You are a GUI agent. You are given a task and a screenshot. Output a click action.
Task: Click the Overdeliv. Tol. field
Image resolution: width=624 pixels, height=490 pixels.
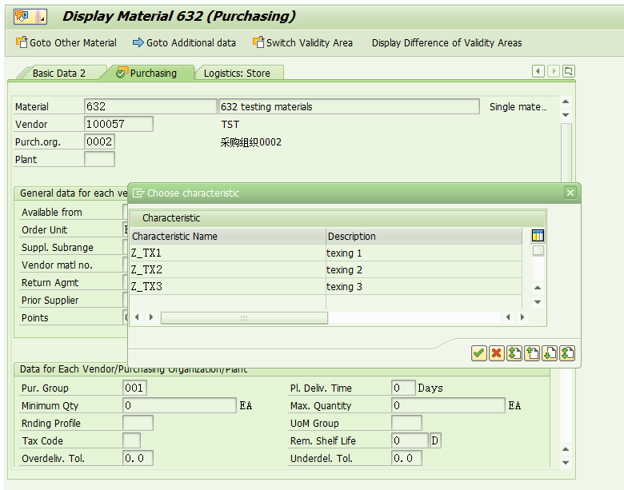coord(138,458)
